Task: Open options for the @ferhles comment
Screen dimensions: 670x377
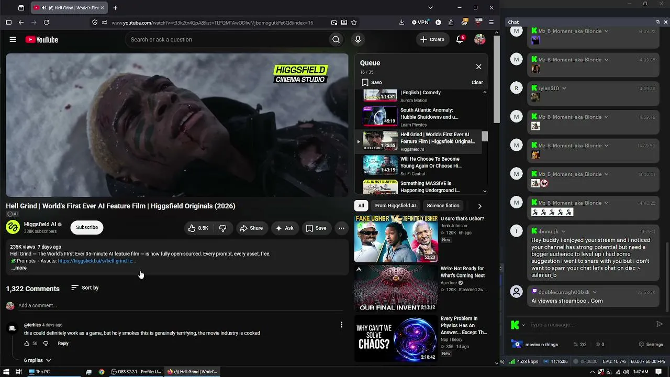Action: (341, 325)
